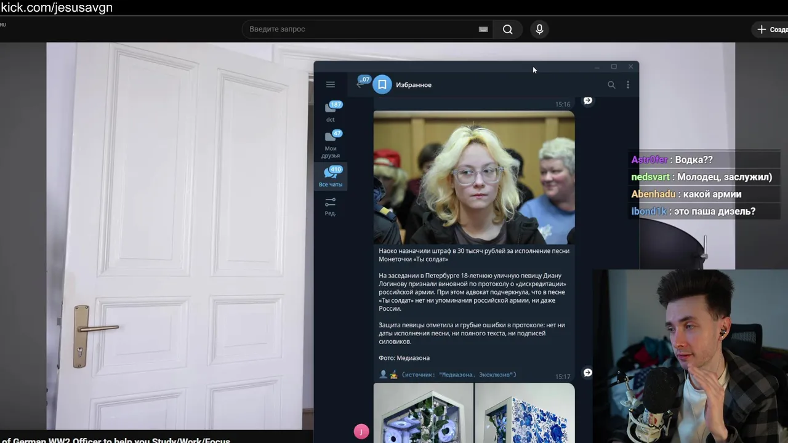
Task: Click the 15:17 message timestamp
Action: (563, 377)
